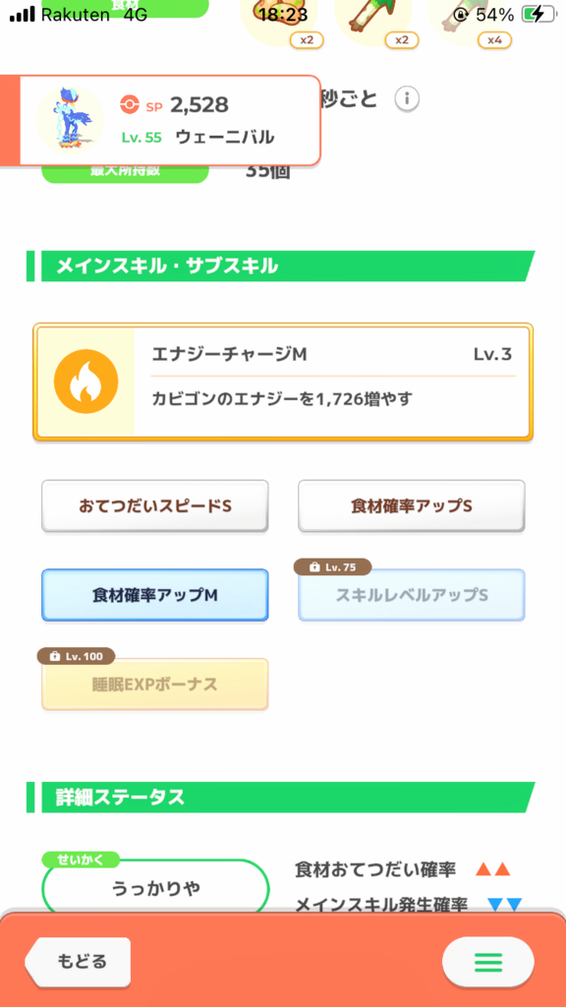Open the green hamburger menu button

(x=487, y=962)
